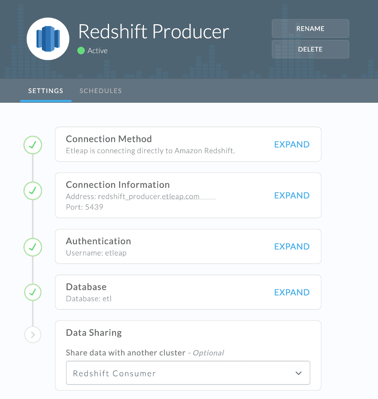Click the Data Sharing heading
Image resolution: width=378 pixels, height=399 pixels.
(x=94, y=332)
